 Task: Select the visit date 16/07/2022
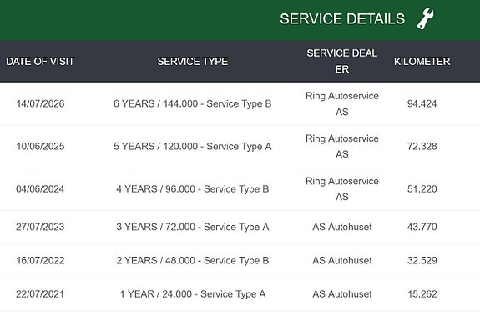(40, 261)
